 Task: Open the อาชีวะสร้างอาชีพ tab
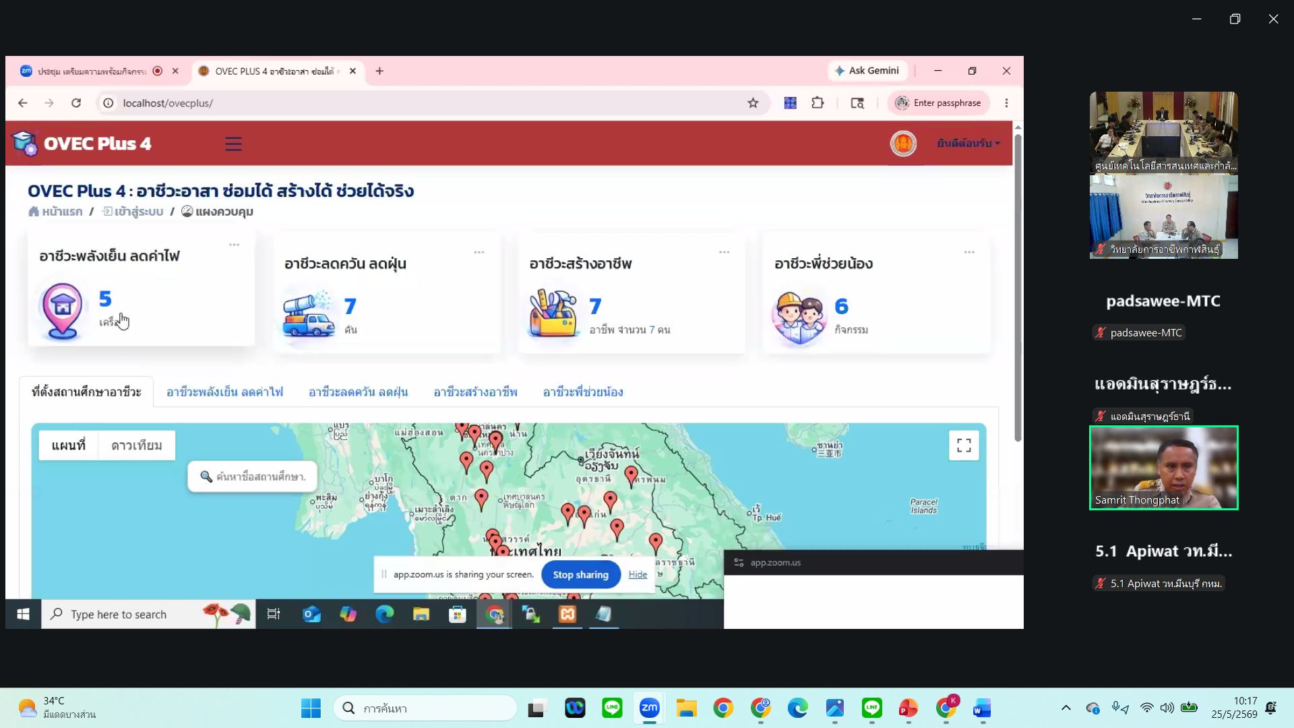[x=475, y=392]
